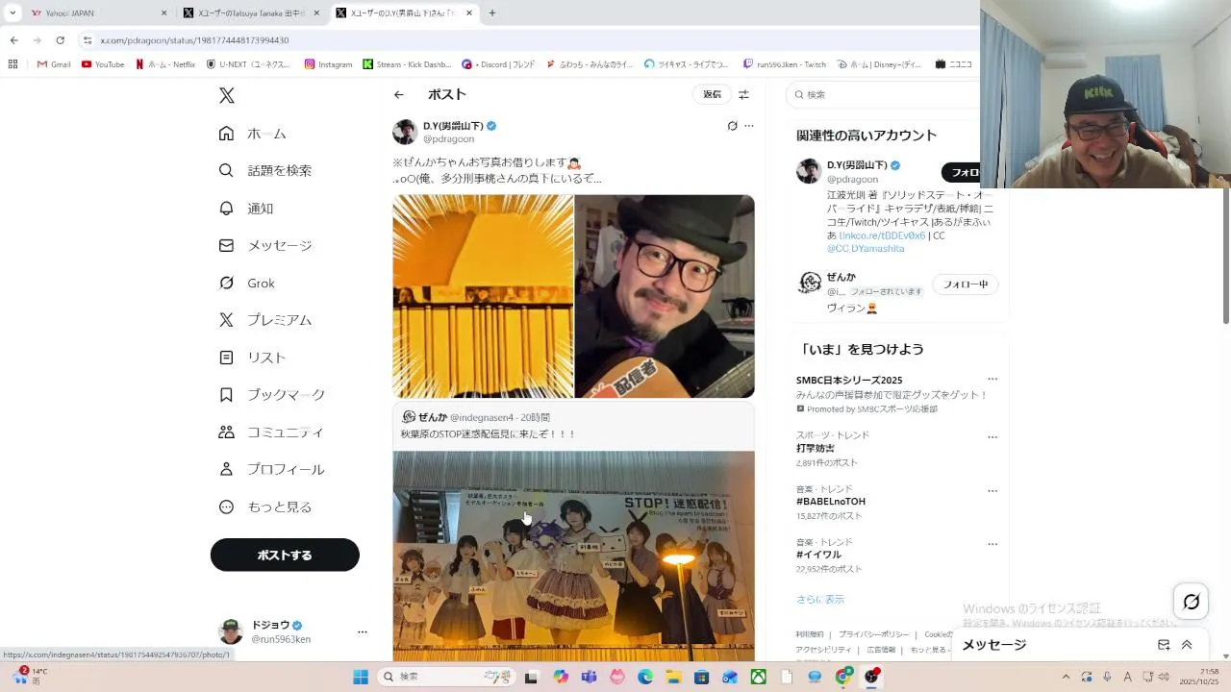Open browser apps grid icon
This screenshot has width=1231, height=692.
tap(13, 64)
